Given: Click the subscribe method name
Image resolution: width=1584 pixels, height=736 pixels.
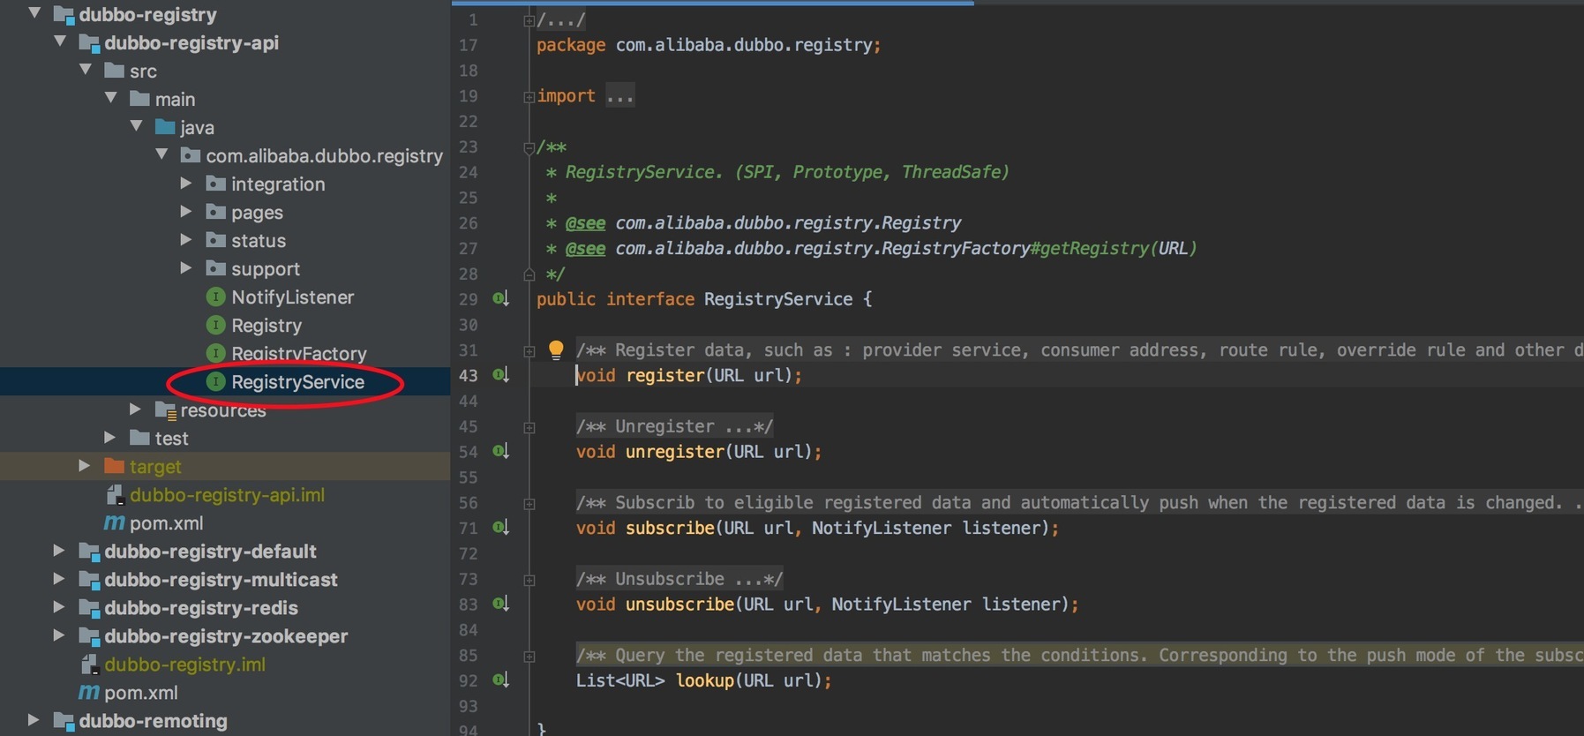Looking at the screenshot, I should tap(670, 528).
